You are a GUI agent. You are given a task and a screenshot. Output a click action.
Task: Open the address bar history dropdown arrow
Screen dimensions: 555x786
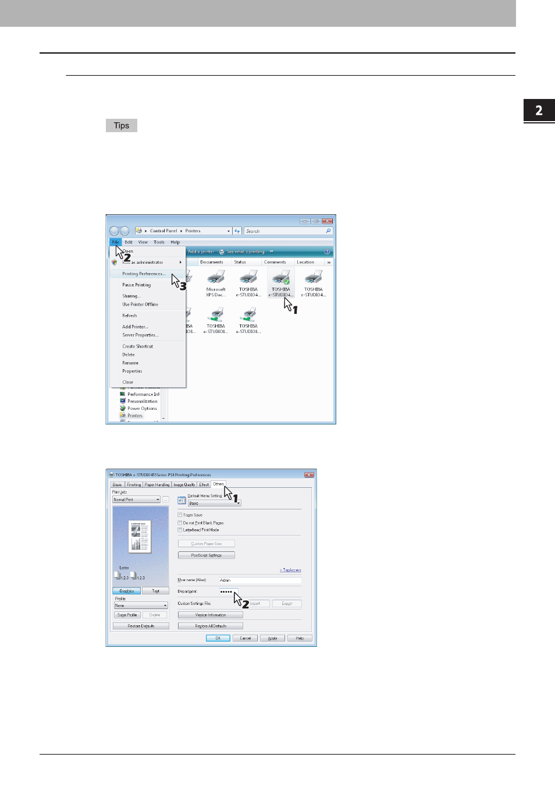pyautogui.click(x=229, y=231)
